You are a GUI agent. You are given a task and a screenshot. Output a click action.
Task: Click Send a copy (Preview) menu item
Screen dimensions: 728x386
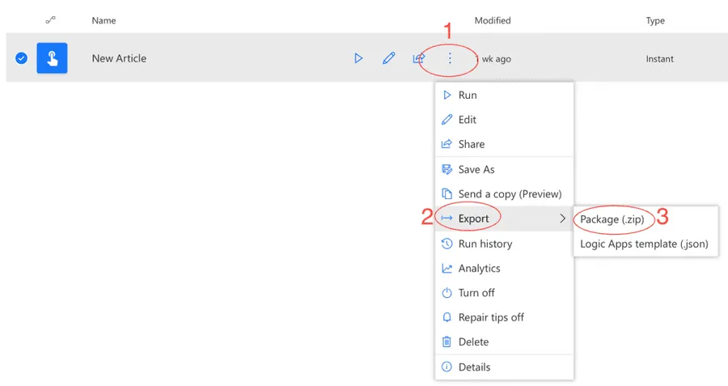click(509, 194)
